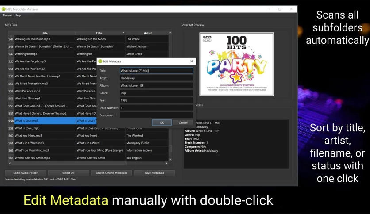Image resolution: width=370 pixels, height=214 pixels.
Task: Click the horizontal scrollbar left arrow
Action: [x=10, y=163]
